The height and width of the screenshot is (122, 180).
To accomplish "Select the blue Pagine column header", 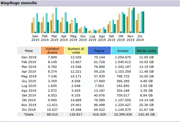I will pos(99,50).
